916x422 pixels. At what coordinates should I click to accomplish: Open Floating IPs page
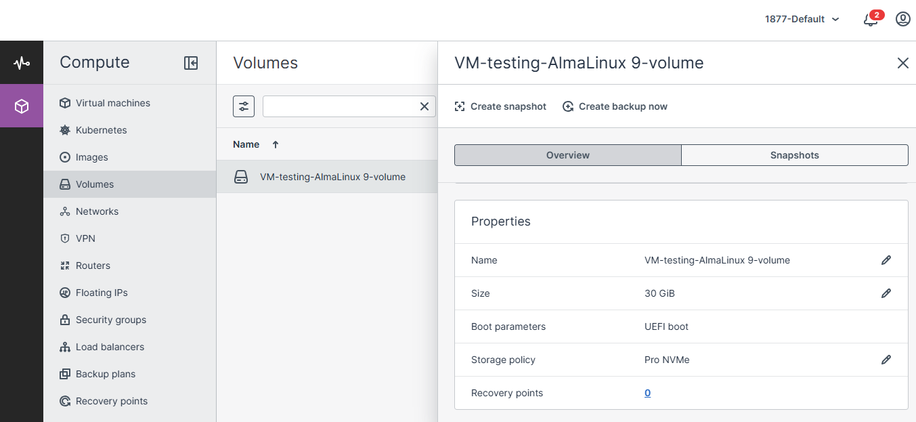pos(130,293)
